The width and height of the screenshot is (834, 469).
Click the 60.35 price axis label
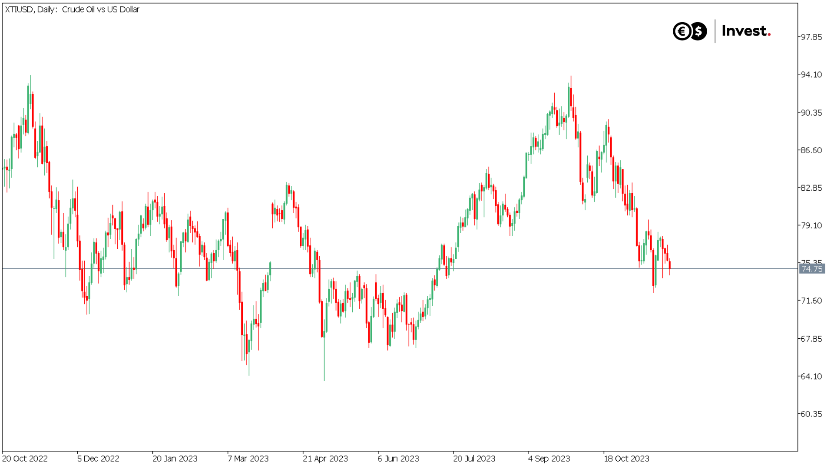point(811,414)
